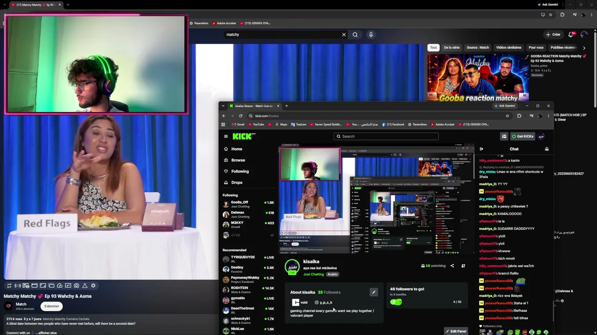Open Chrome three-dot menu in Kick window
The width and height of the screenshot is (597, 335).
tap(548, 116)
